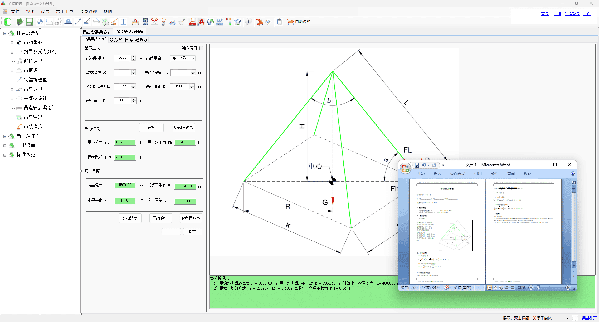Image resolution: width=599 pixels, height=322 pixels.
Task: Click the red scissors toolbar icon
Action: (154, 22)
